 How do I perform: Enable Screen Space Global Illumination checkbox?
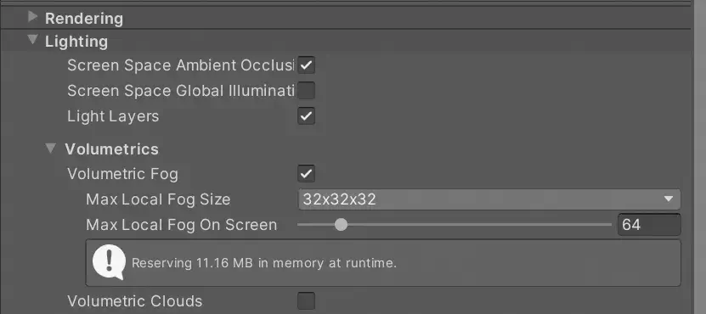[x=306, y=91]
